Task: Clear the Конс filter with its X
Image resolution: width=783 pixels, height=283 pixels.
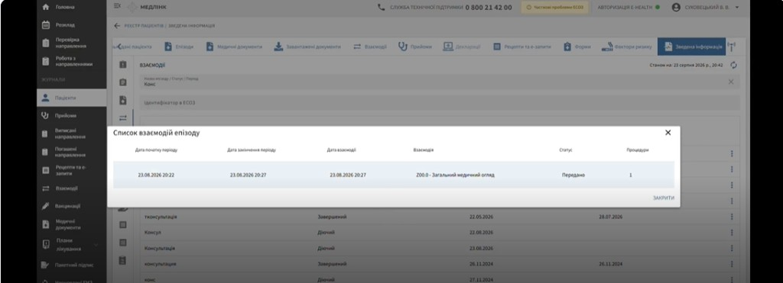Action: 731,82
